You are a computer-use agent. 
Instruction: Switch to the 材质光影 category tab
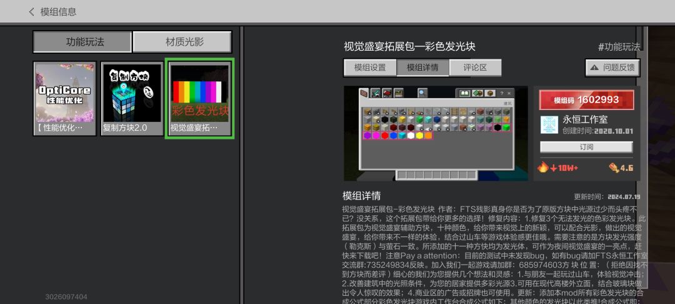point(182,42)
